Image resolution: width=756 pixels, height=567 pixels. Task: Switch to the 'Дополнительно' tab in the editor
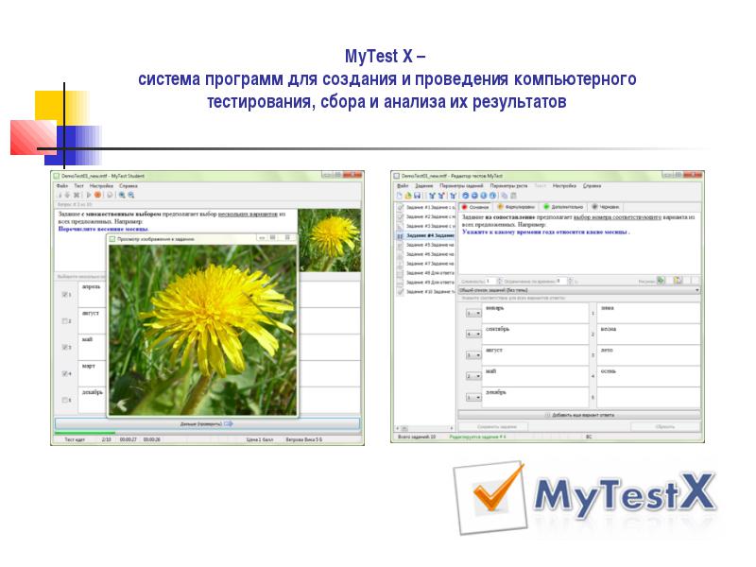(563, 207)
